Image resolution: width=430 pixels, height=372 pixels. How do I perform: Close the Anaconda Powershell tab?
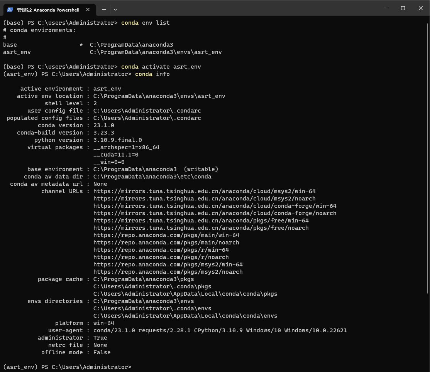[87, 9]
